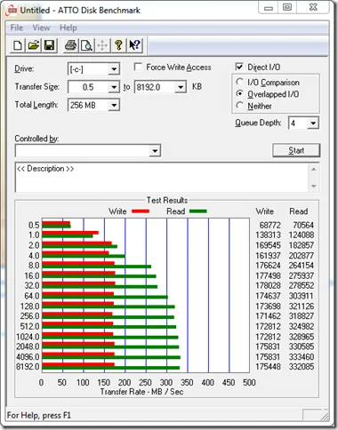The width and height of the screenshot is (338, 430).
Task: Click inside the Description text box
Action: point(162,177)
